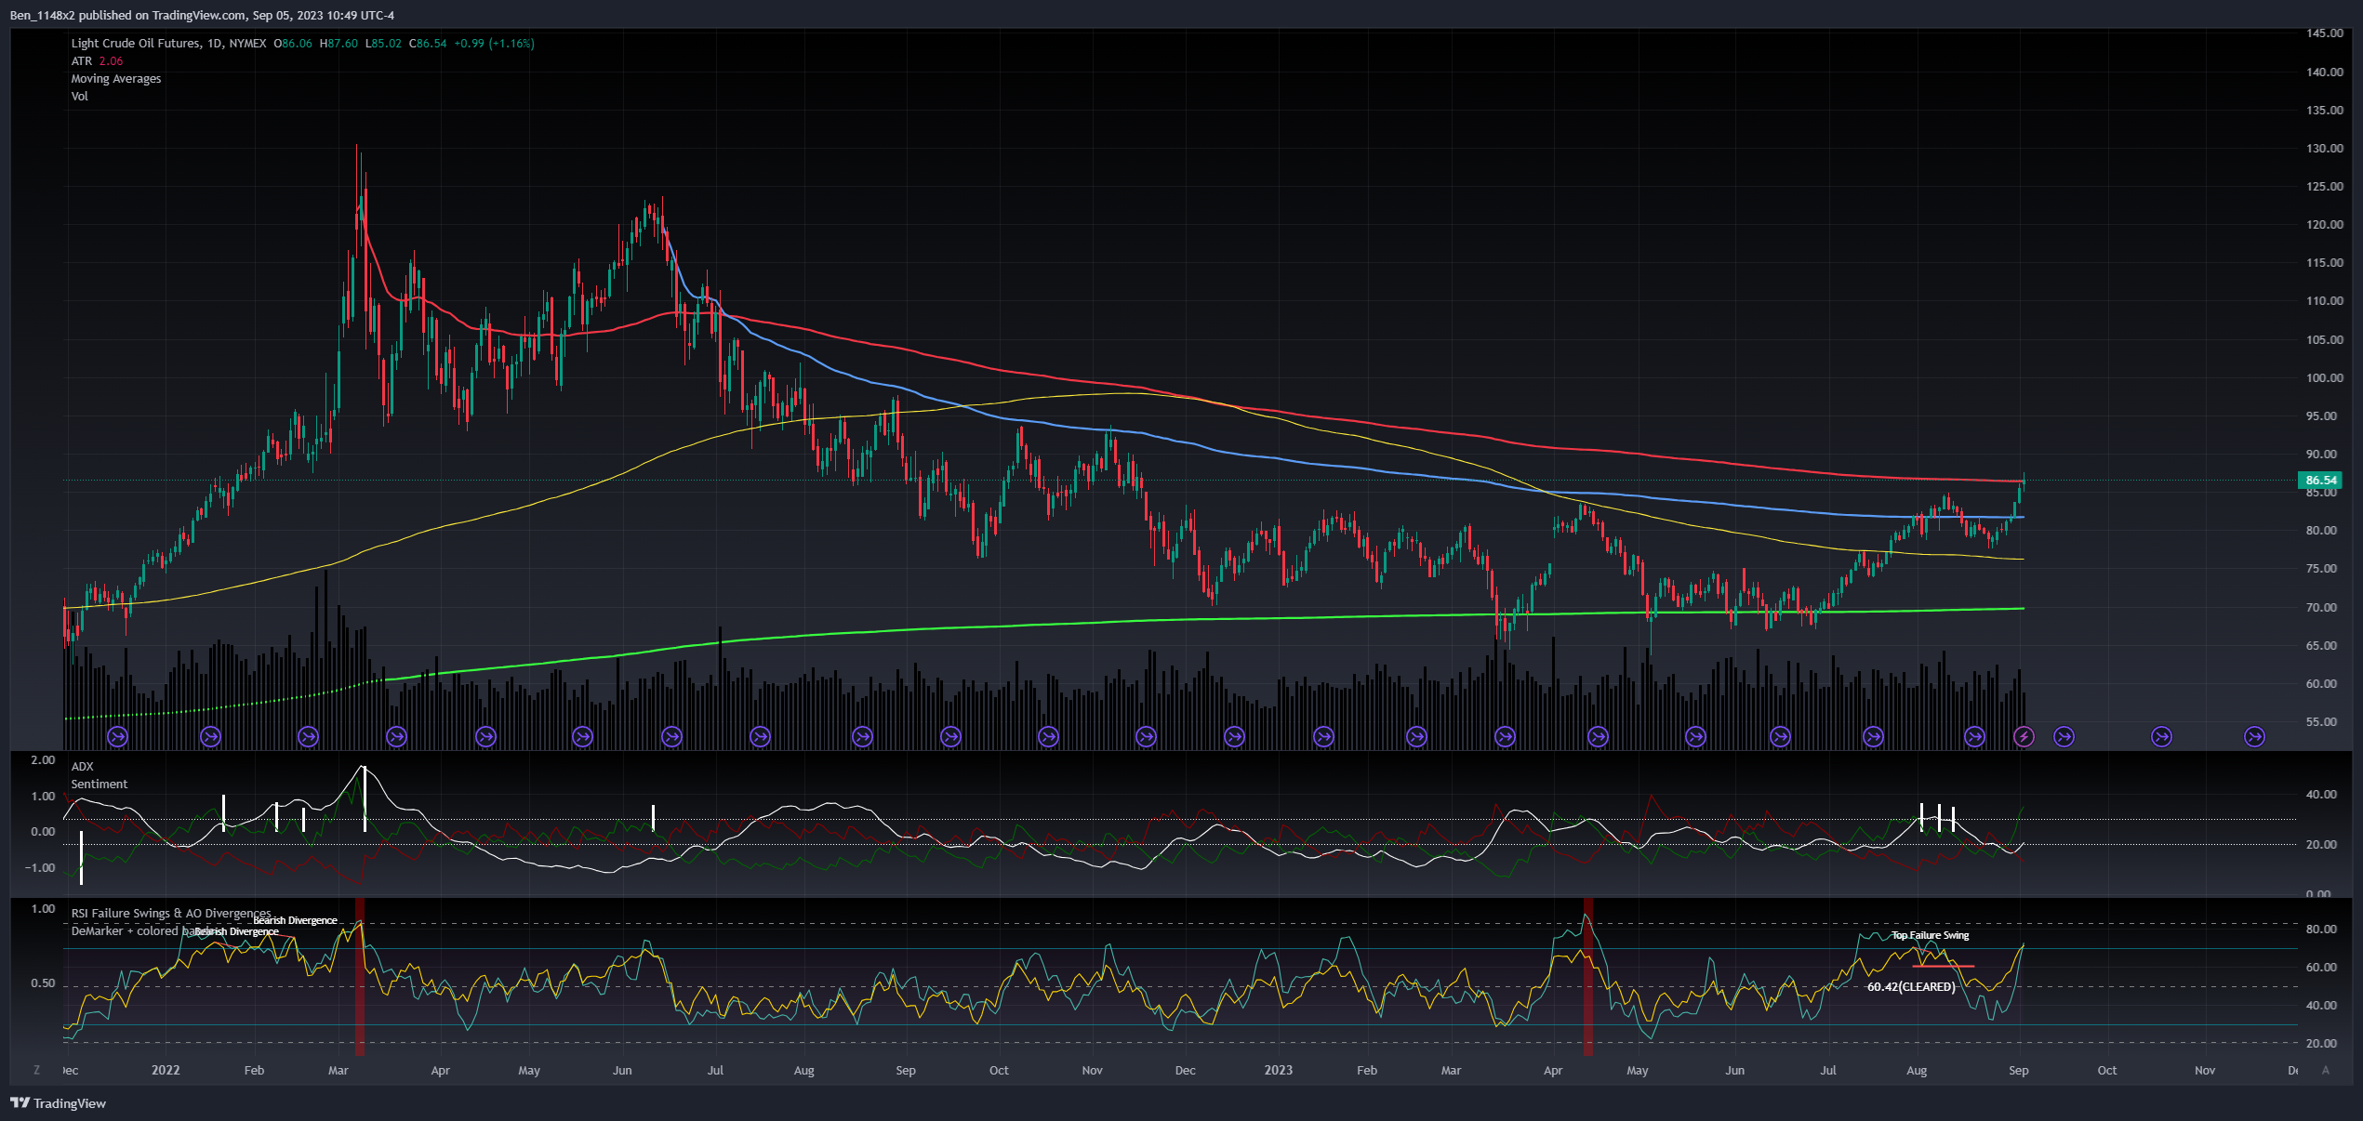Click the contract rollover marker in late August 2022
The image size is (2363, 1121).
[x=862, y=737]
